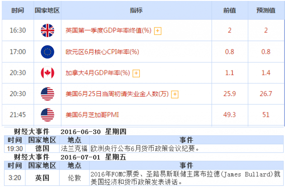
Task: Click the 时间 column header in top table
Action: coord(18,10)
